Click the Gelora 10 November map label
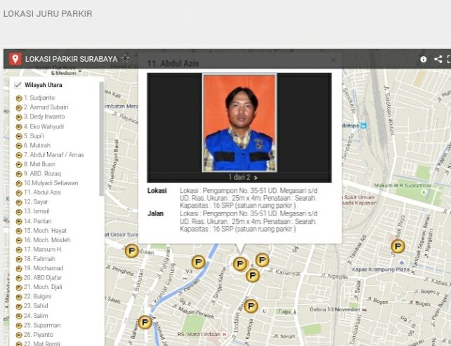451x346 pixels. 335,310
